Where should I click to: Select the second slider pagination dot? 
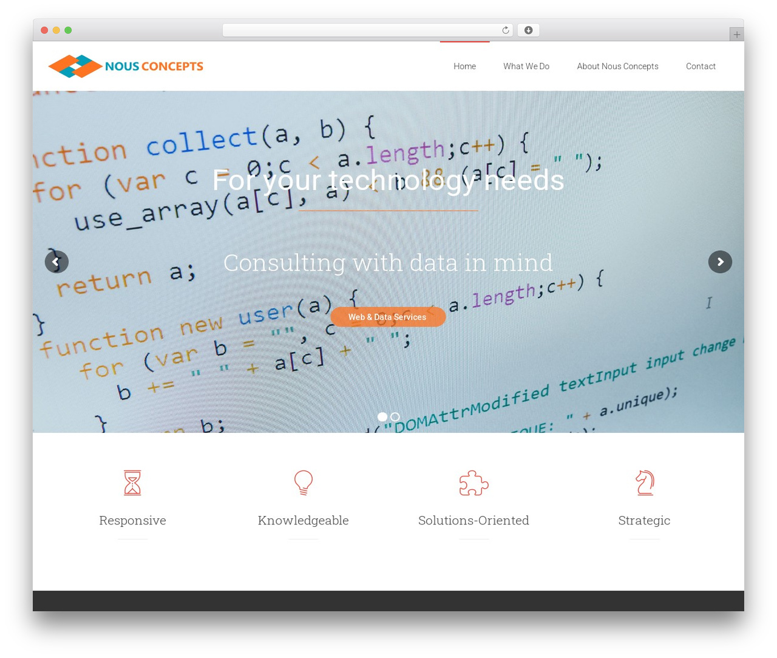pos(395,417)
